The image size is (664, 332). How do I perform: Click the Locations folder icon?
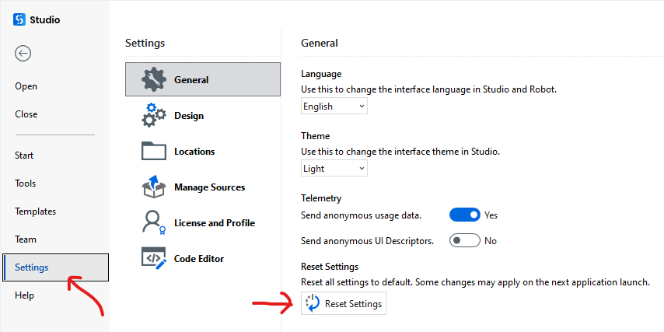tap(154, 151)
